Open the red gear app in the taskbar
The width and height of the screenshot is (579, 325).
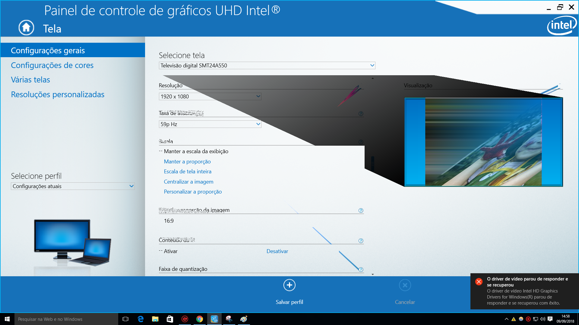185,319
